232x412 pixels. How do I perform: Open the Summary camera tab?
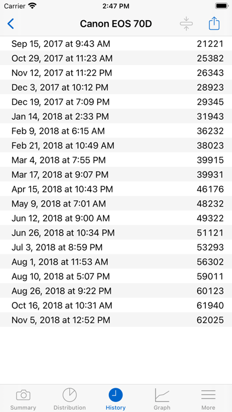[23, 398]
